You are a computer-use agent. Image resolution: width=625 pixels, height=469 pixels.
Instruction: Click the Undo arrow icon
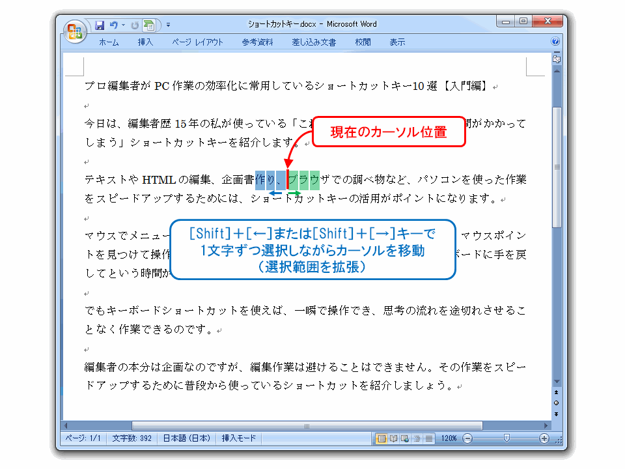113,25
